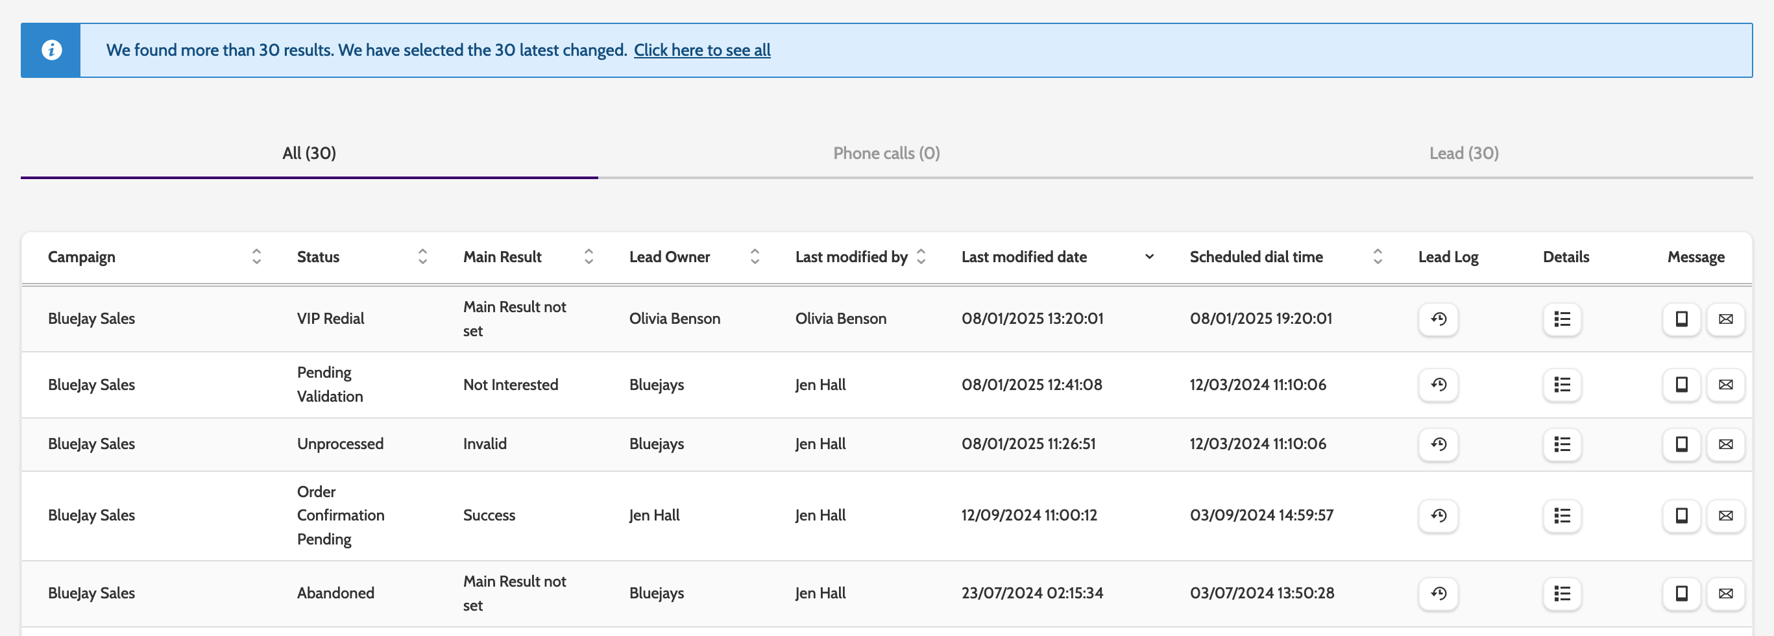Screen dimensions: 1774x636
Task: Switch to the Phone calls (0) tab
Action: pos(886,153)
